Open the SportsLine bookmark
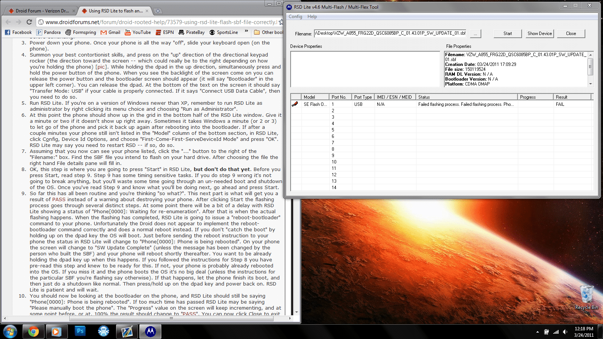 [223, 32]
